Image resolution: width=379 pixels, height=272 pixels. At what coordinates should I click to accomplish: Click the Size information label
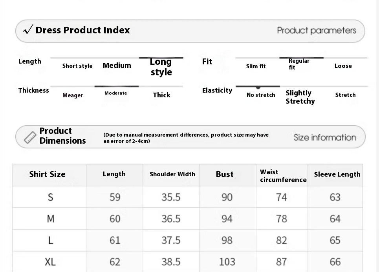325,137
